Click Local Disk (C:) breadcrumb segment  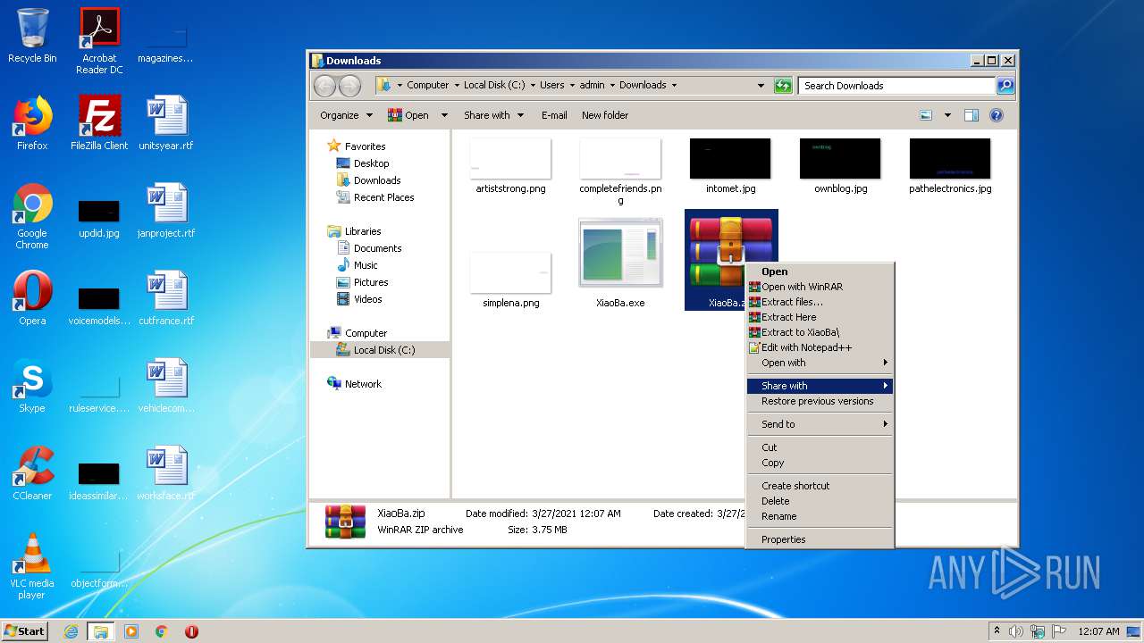pyautogui.click(x=494, y=86)
